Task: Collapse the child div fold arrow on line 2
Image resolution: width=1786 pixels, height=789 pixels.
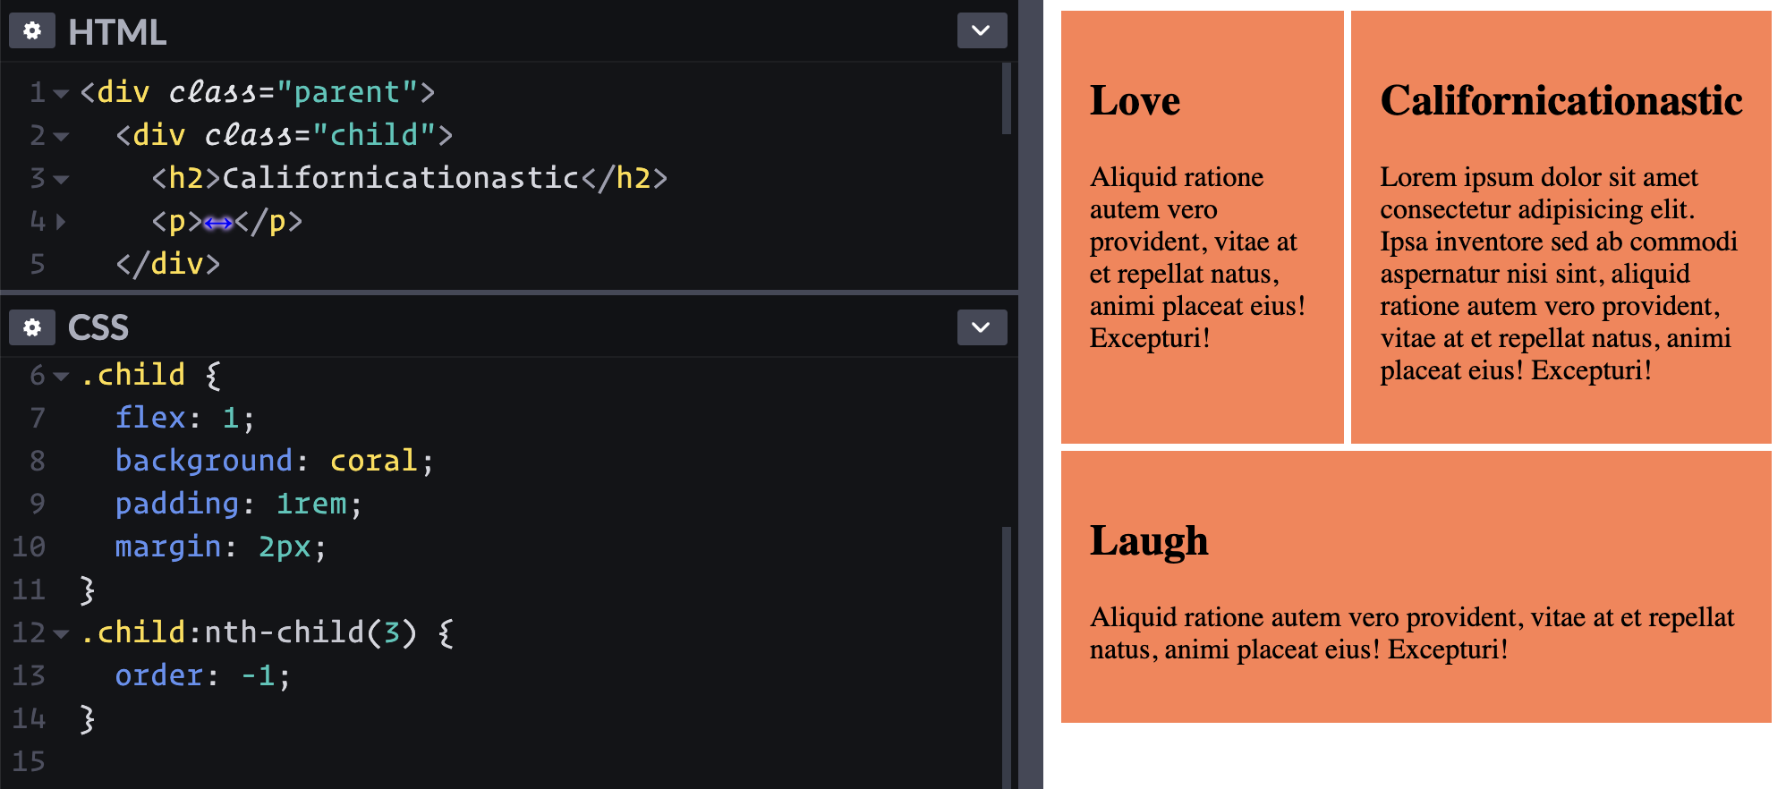Action: coord(61,136)
